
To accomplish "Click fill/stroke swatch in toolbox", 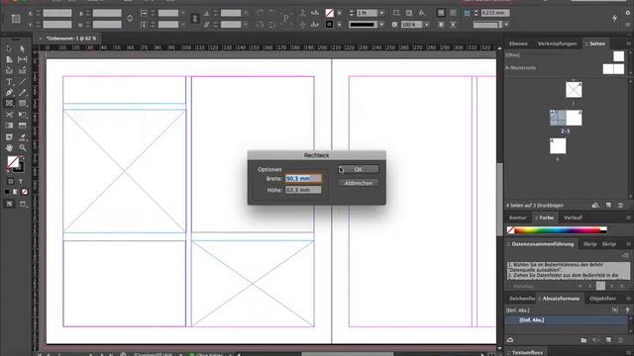I will click(x=13, y=162).
